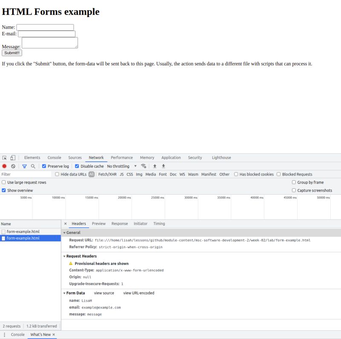This screenshot has height=339, width=341.
Task: Enable the Use large request rows checkbox
Action: coord(4,182)
